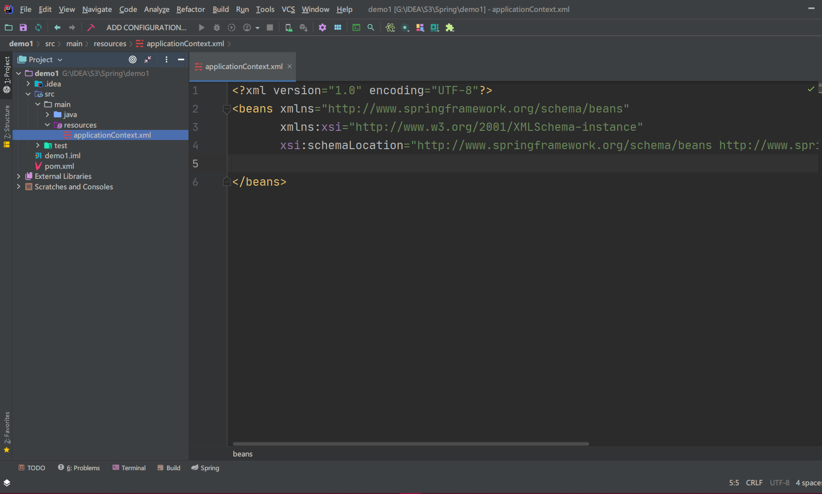
Task: Open the File menu
Action: pyautogui.click(x=26, y=9)
